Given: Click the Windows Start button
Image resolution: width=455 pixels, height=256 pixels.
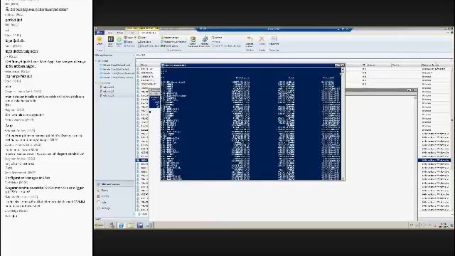Looking at the screenshot, I should [x=100, y=225].
